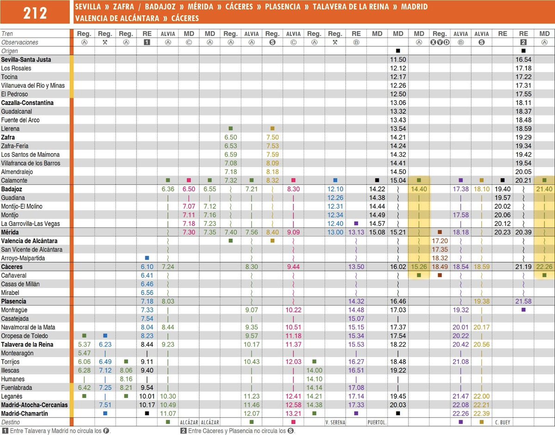
Task: Select the Monfragüe station name
Action: coord(15,310)
